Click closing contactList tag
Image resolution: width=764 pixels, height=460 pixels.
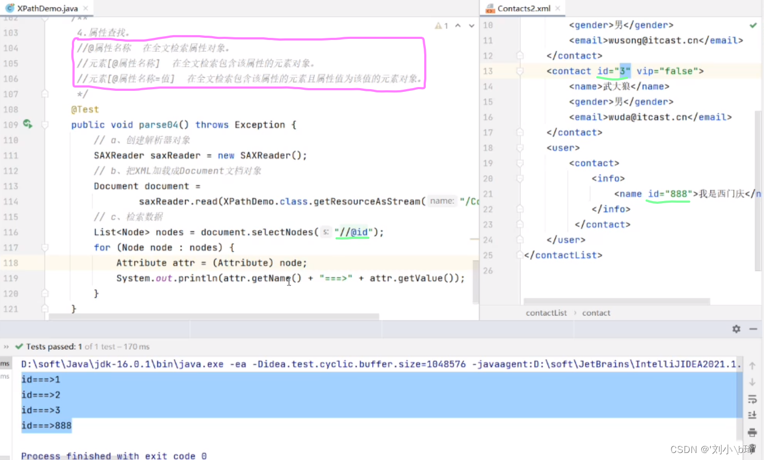(563, 255)
